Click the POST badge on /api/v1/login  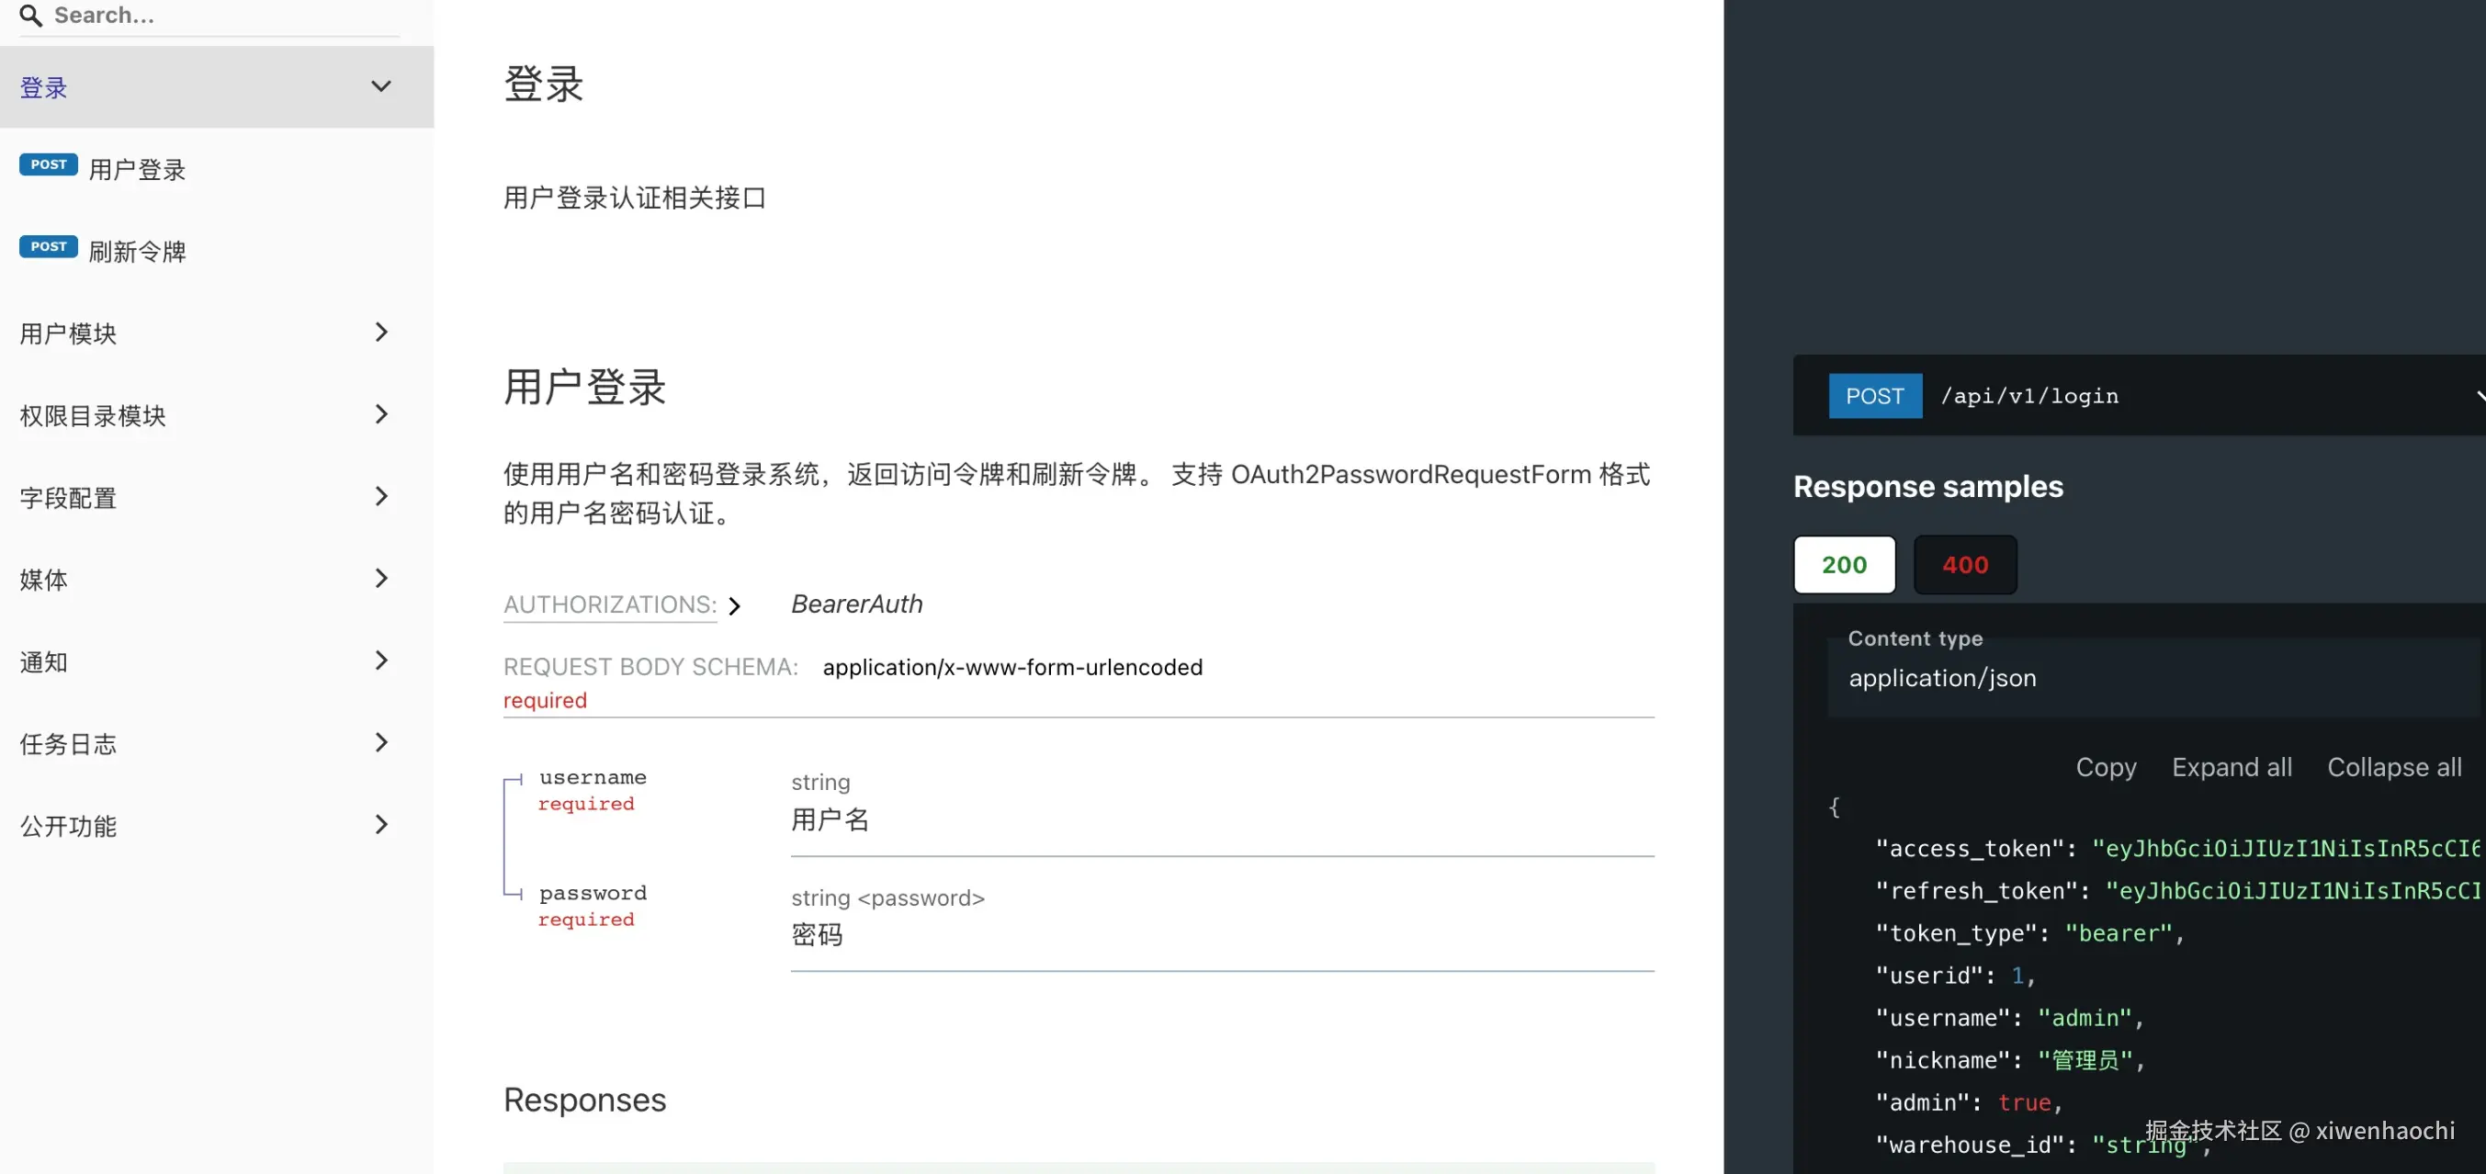coord(1874,397)
